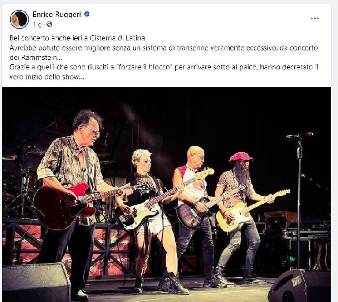
Task: Open Enrico Ruggeri's round profile avatar
Action: [19, 19]
